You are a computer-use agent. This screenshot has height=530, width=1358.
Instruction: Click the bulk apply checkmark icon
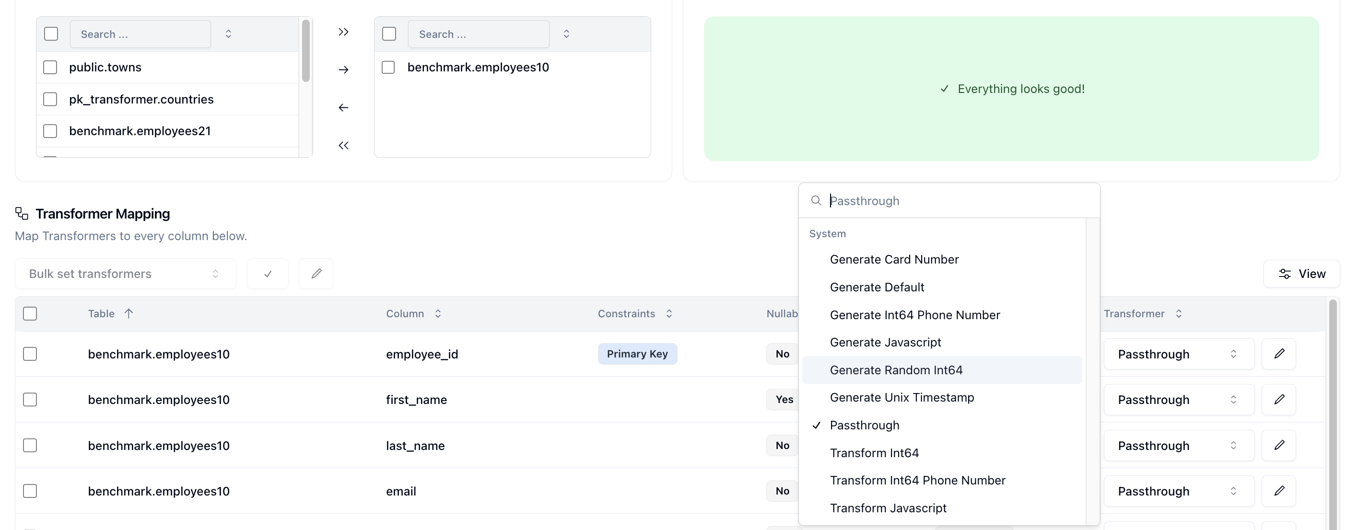click(x=268, y=274)
